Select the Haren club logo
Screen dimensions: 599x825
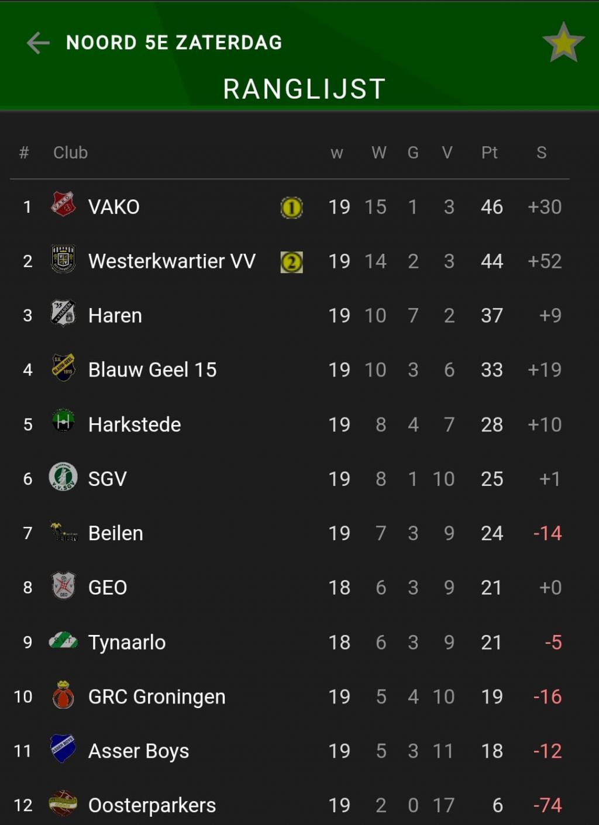[63, 313]
